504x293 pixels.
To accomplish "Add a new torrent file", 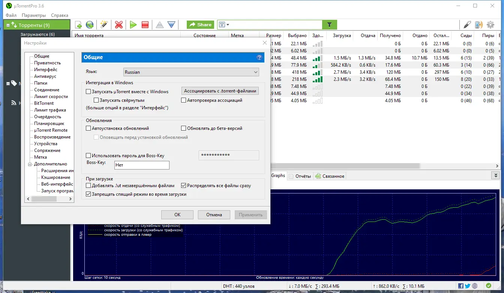I will [x=78, y=24].
